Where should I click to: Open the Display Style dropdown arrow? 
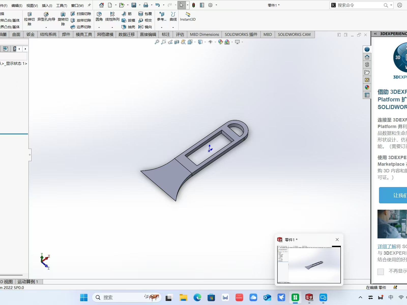point(205,42)
